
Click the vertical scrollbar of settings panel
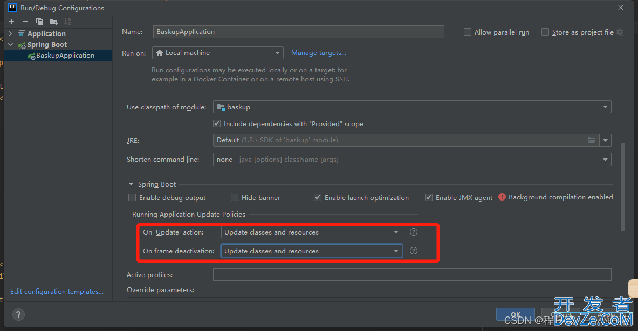click(622, 187)
